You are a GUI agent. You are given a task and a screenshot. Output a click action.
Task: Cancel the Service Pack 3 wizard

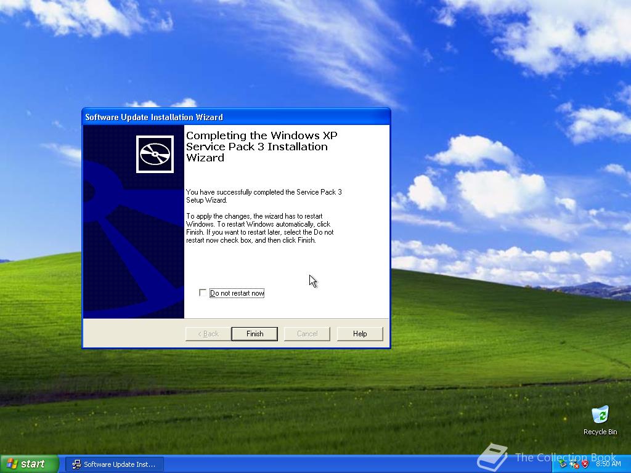point(307,333)
